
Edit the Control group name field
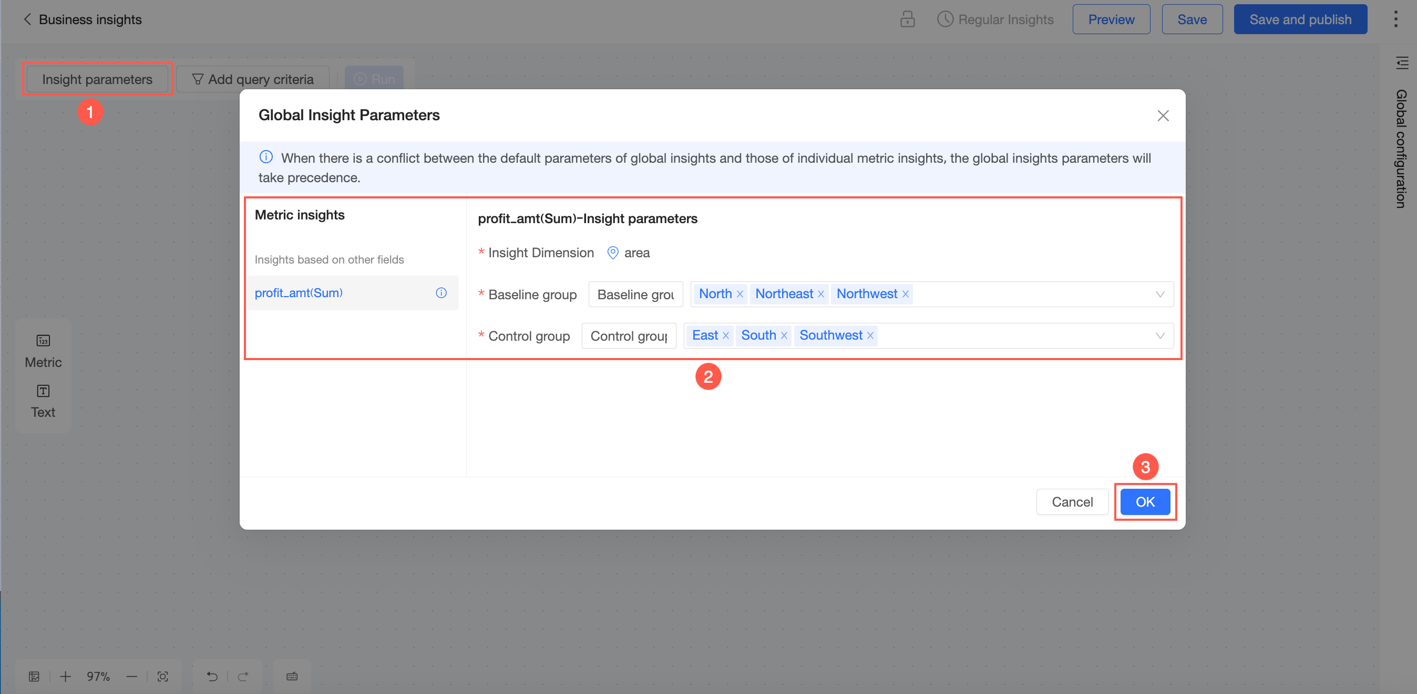[628, 336]
